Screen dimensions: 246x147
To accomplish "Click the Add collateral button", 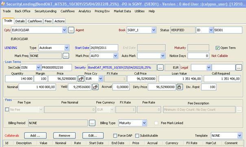I will [x=35, y=136].
